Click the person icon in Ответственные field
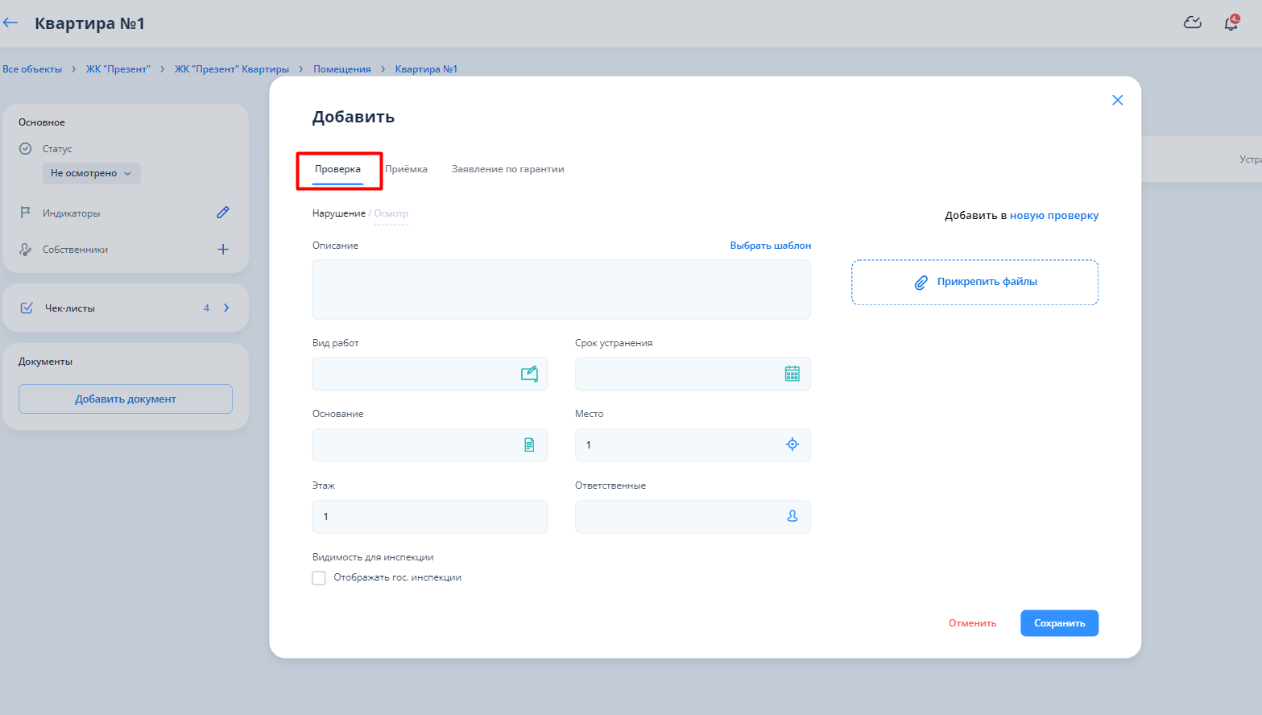This screenshot has height=715, width=1262. tap(792, 516)
